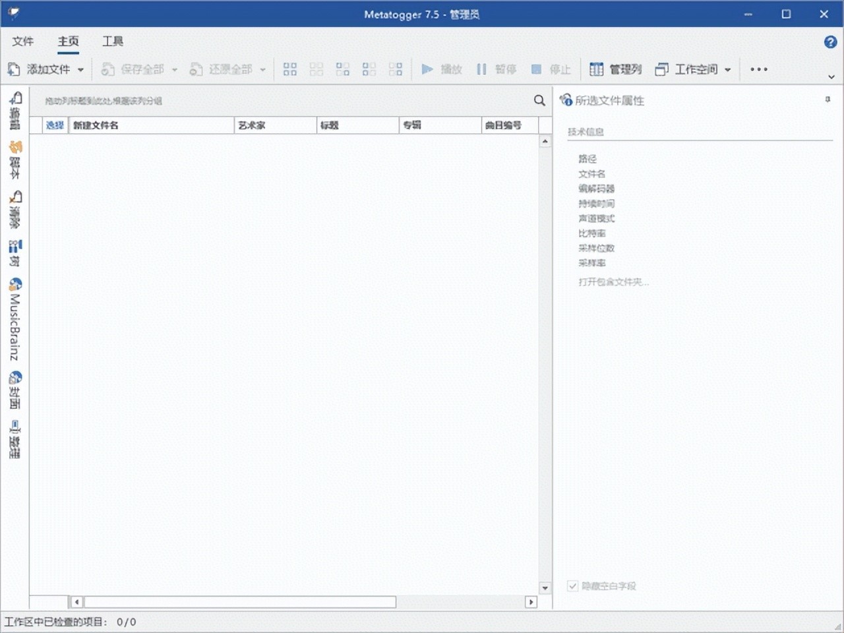This screenshot has height=633, width=844.
Task: Click the 添加文件 button
Action: pos(40,69)
